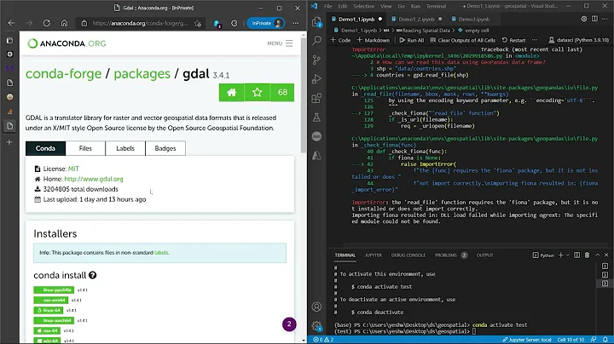Image resolution: width=614 pixels, height=344 pixels.
Task: Open the Extensions view in VS Code
Action: point(316,98)
